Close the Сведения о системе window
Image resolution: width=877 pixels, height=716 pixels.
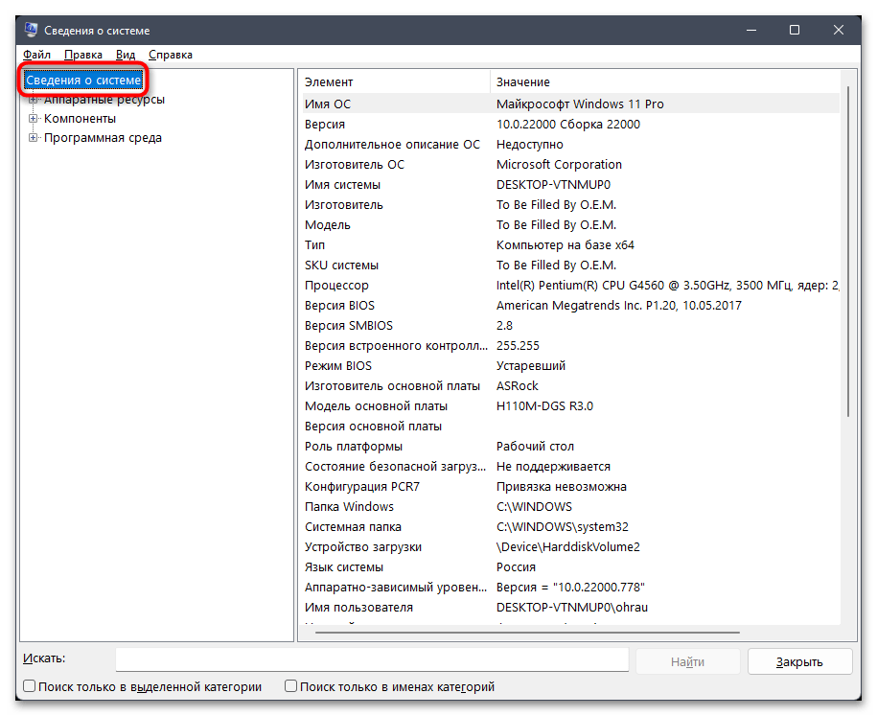click(839, 31)
